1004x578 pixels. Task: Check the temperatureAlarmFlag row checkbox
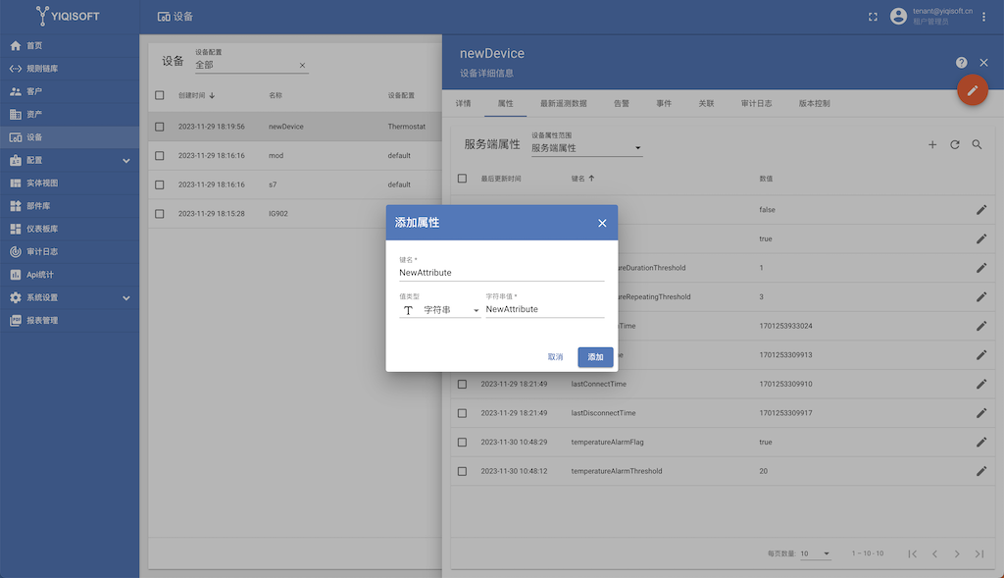coord(463,443)
